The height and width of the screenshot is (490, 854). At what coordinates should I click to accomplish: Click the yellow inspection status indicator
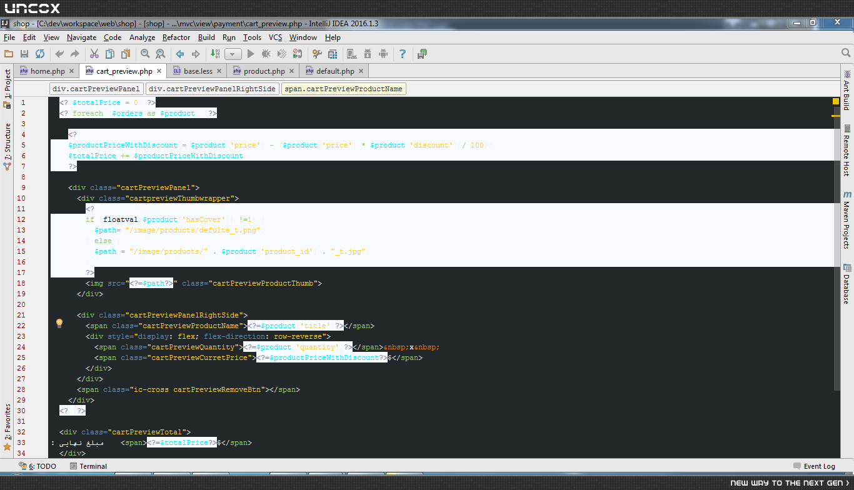(x=836, y=101)
